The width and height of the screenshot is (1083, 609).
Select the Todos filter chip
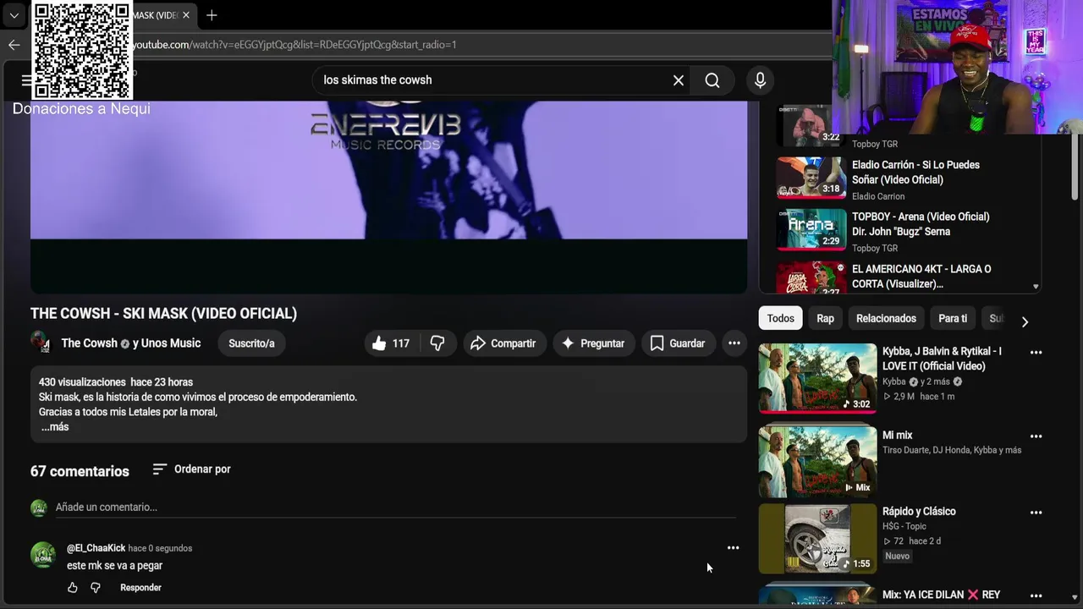[780, 319]
